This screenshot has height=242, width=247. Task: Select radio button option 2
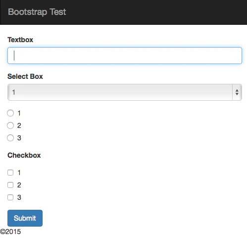(10, 125)
